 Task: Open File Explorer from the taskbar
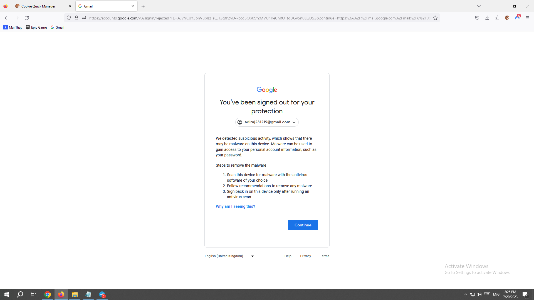point(75,294)
